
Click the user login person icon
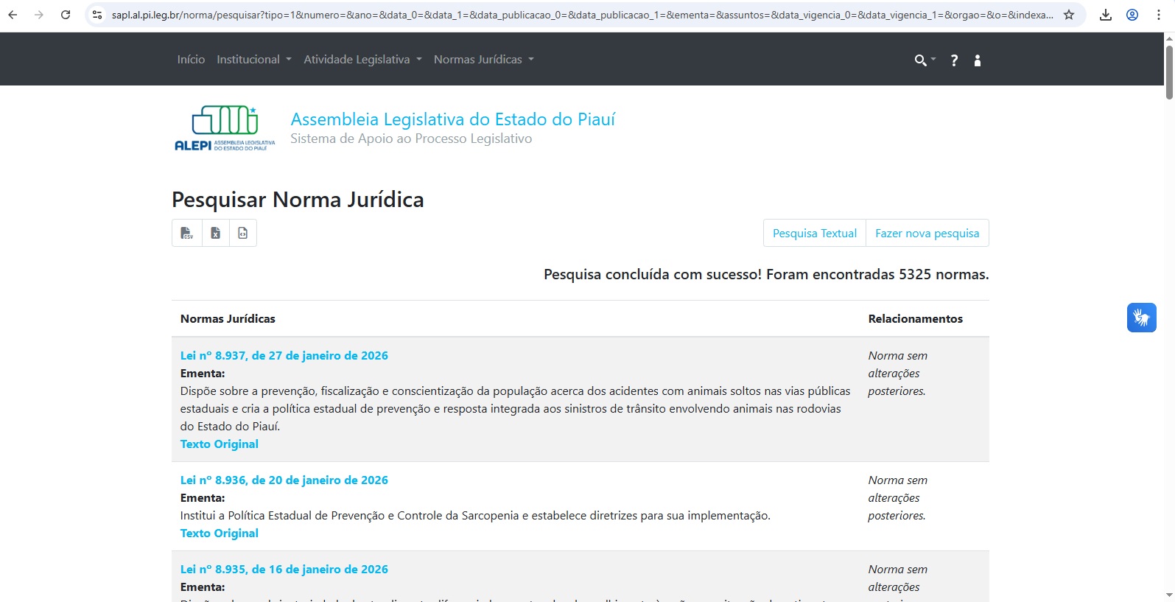point(978,60)
